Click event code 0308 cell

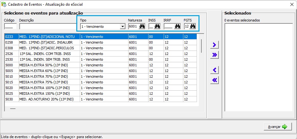click(11, 48)
